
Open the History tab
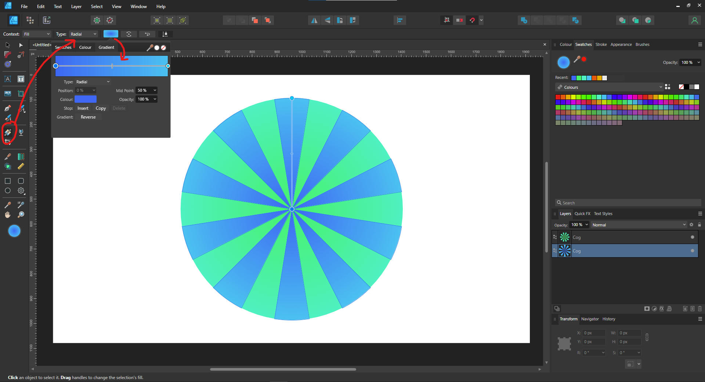(609, 319)
